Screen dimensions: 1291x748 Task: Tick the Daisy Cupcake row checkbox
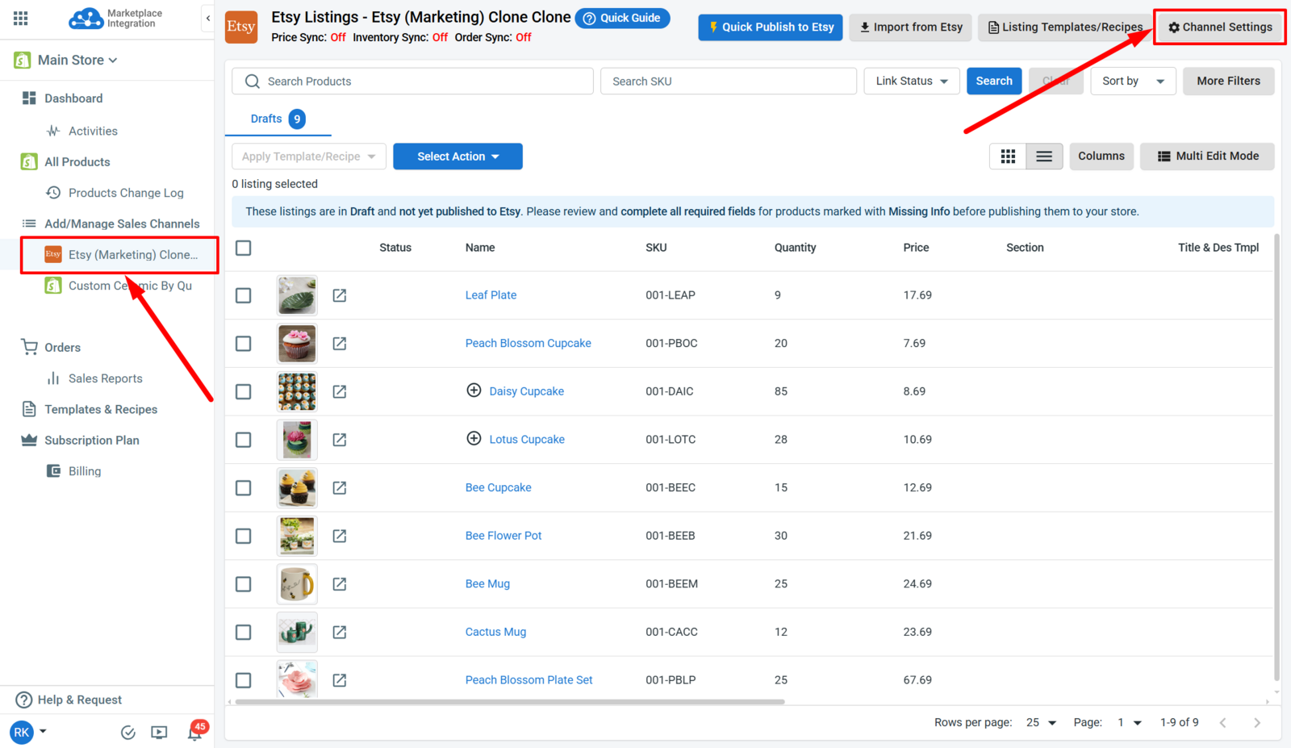click(x=244, y=391)
